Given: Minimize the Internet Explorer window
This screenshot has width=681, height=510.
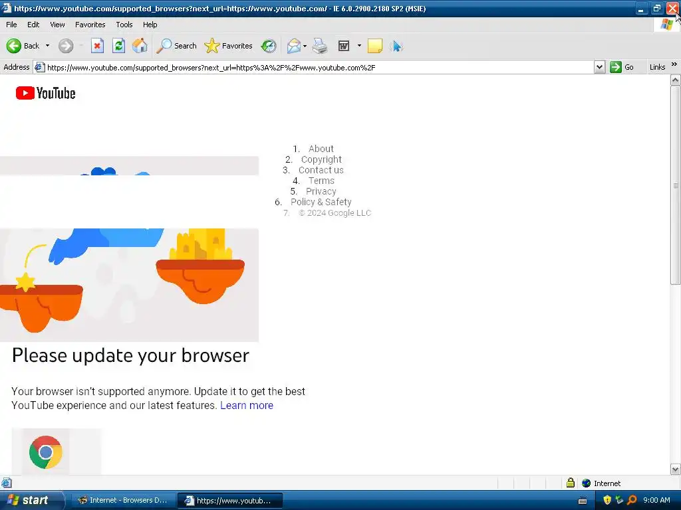Looking at the screenshot, I should point(641,8).
